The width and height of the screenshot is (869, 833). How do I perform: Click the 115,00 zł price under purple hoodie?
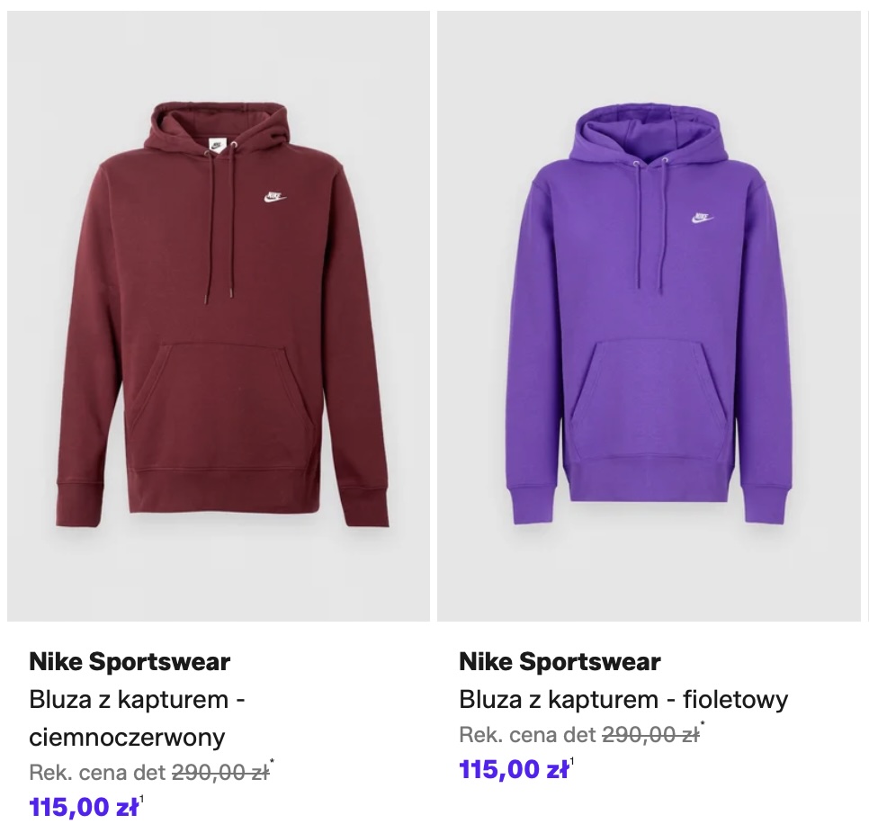(x=514, y=769)
